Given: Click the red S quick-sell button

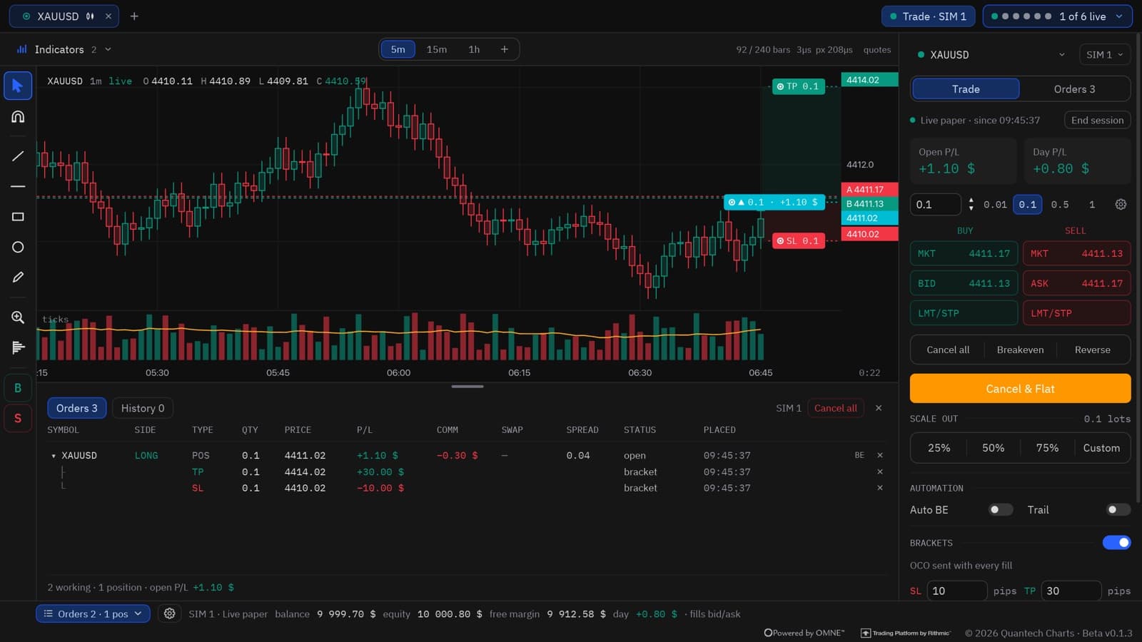Looking at the screenshot, I should [x=18, y=418].
